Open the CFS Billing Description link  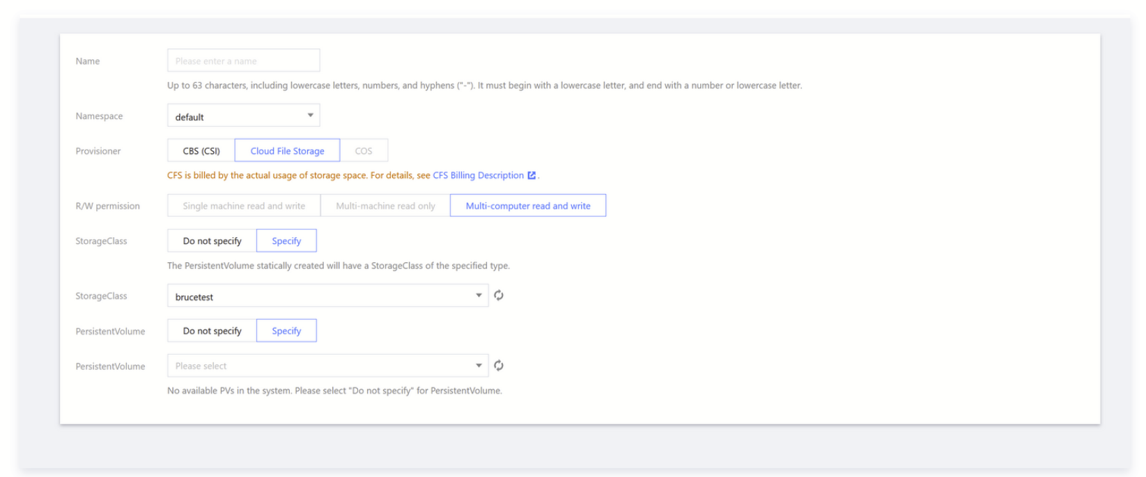coord(478,175)
